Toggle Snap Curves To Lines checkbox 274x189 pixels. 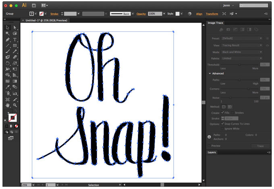[x=222, y=124]
